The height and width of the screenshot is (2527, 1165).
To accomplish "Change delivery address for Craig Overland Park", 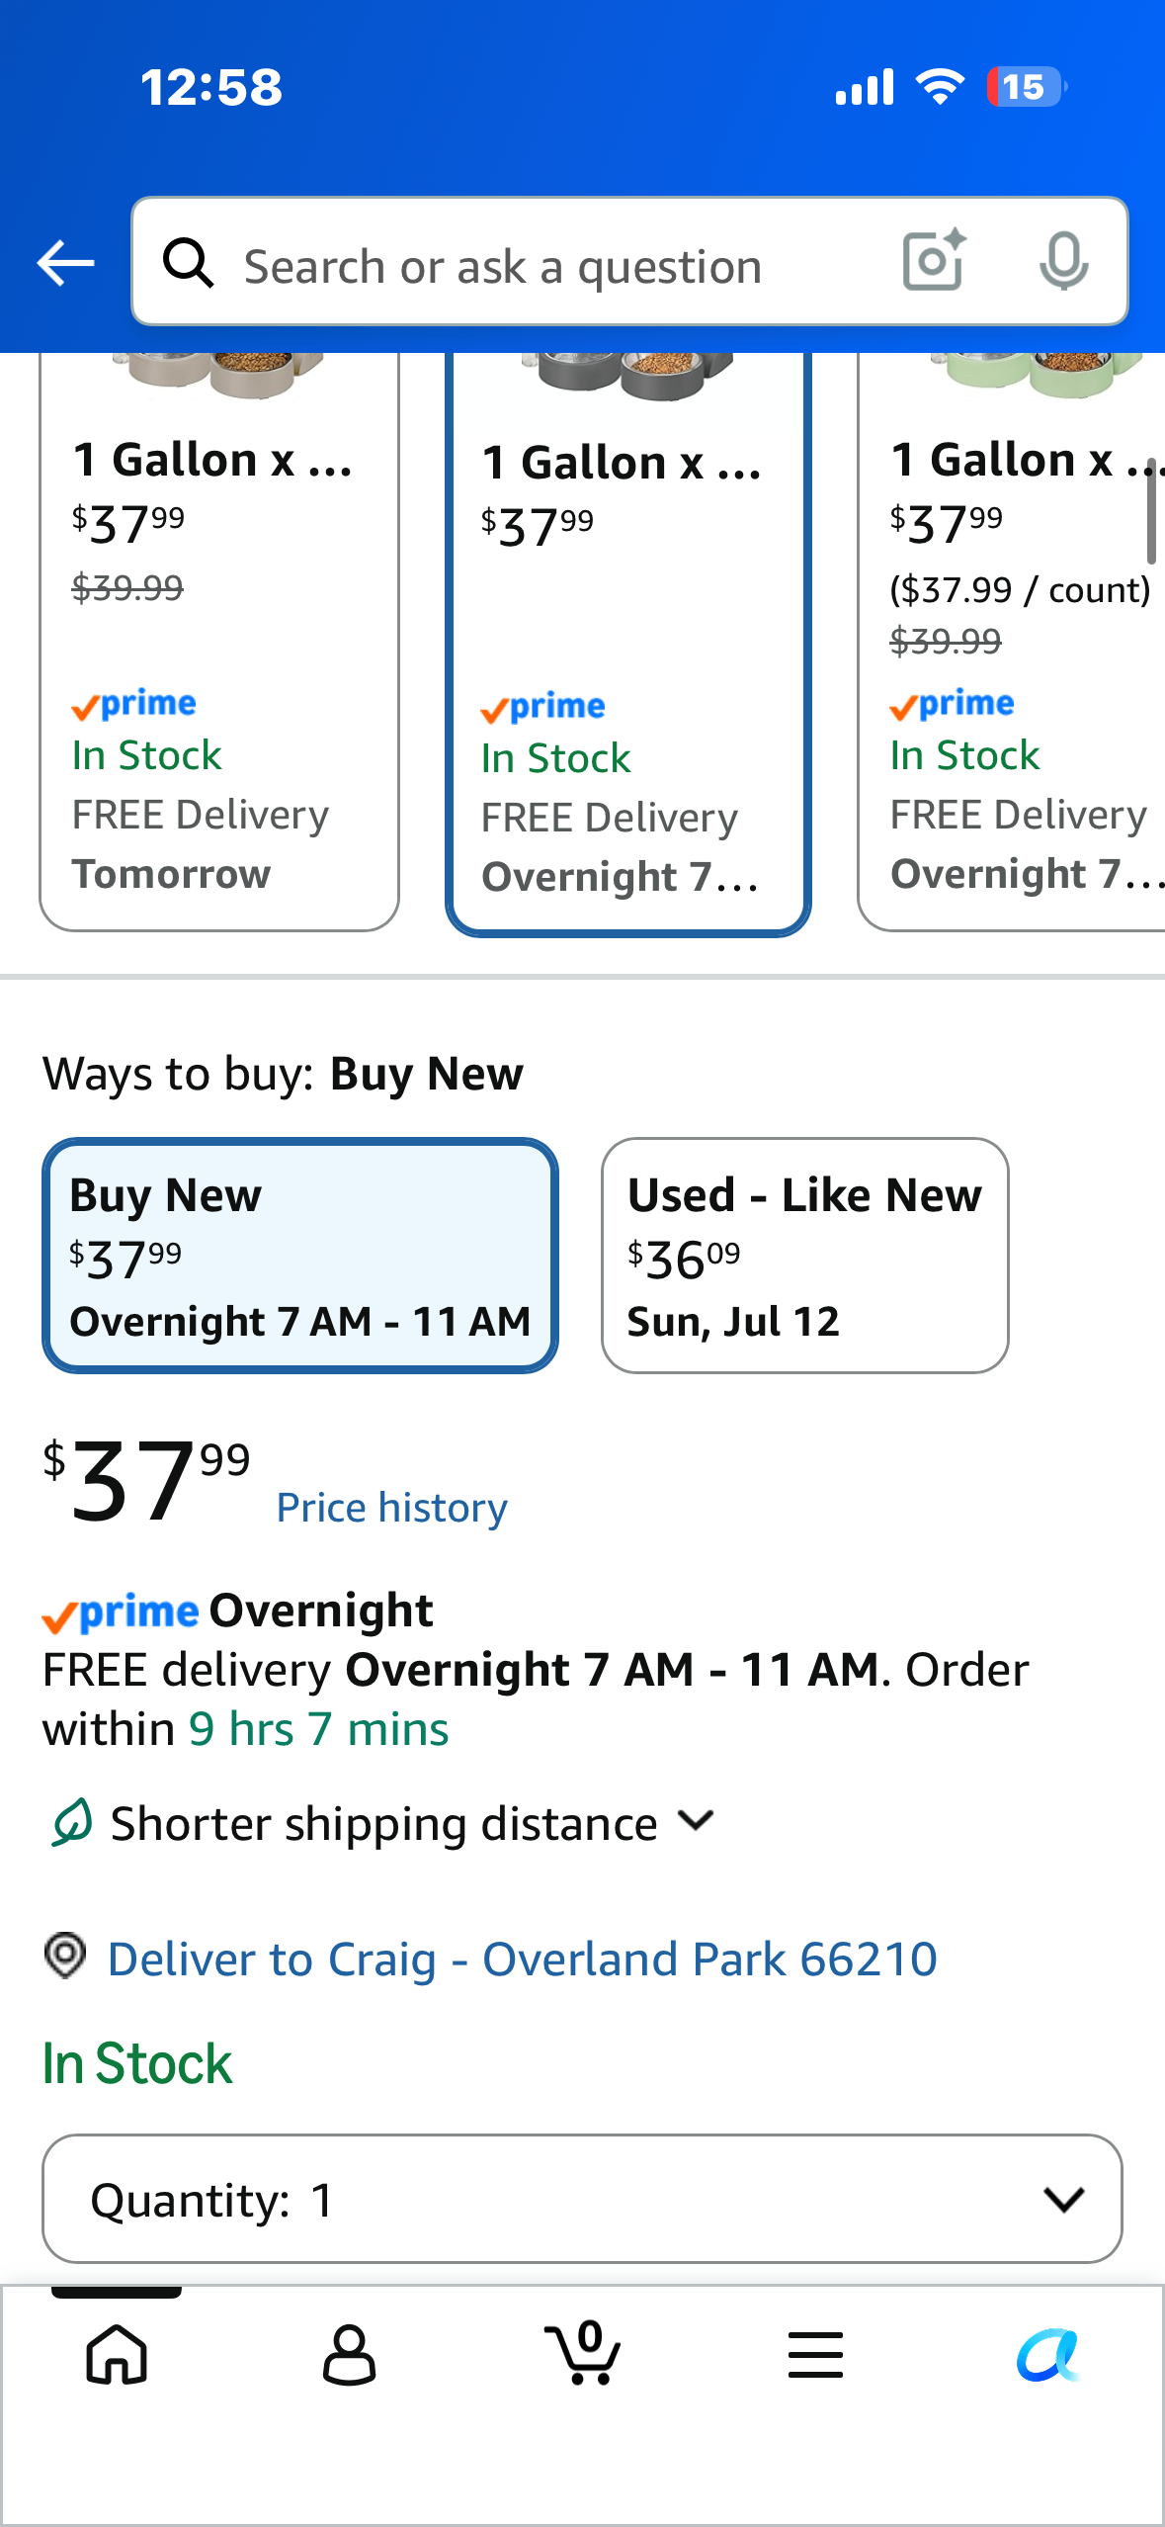I will (523, 1959).
